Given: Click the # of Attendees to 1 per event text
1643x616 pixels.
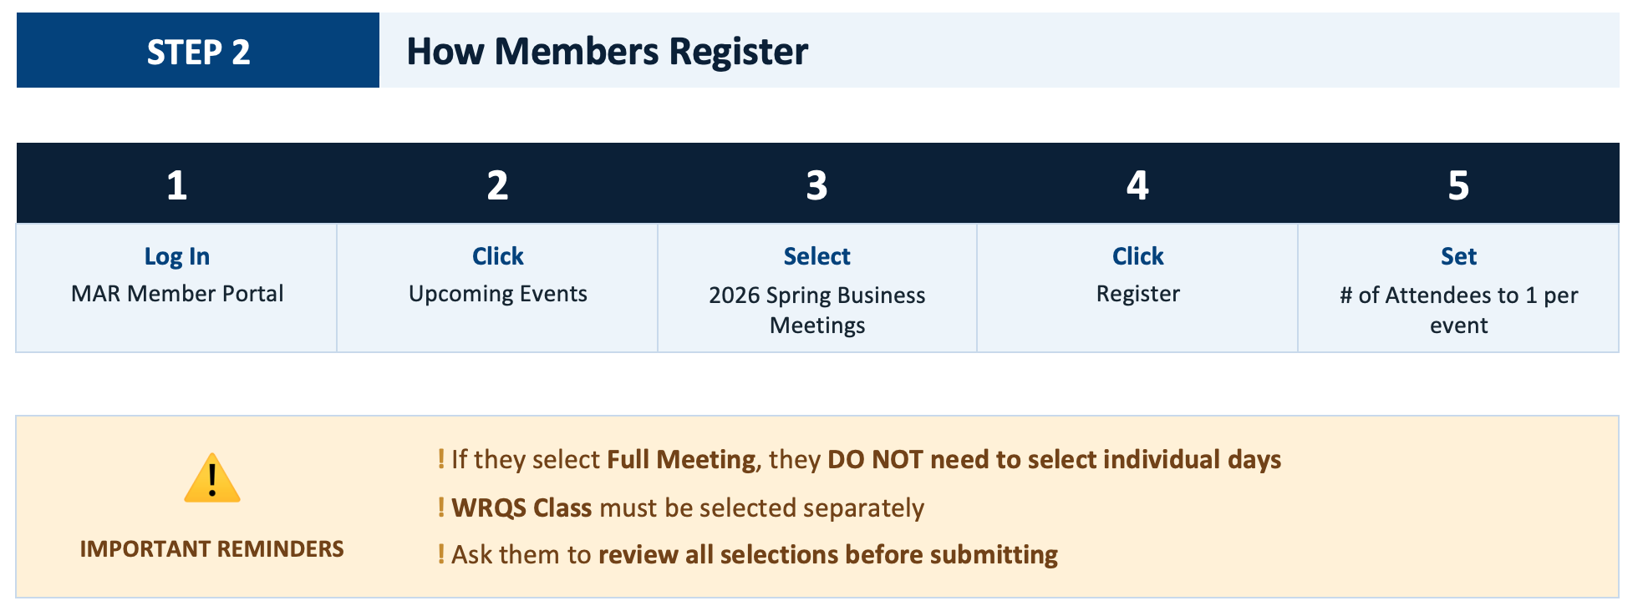Looking at the screenshot, I should click(x=1458, y=310).
